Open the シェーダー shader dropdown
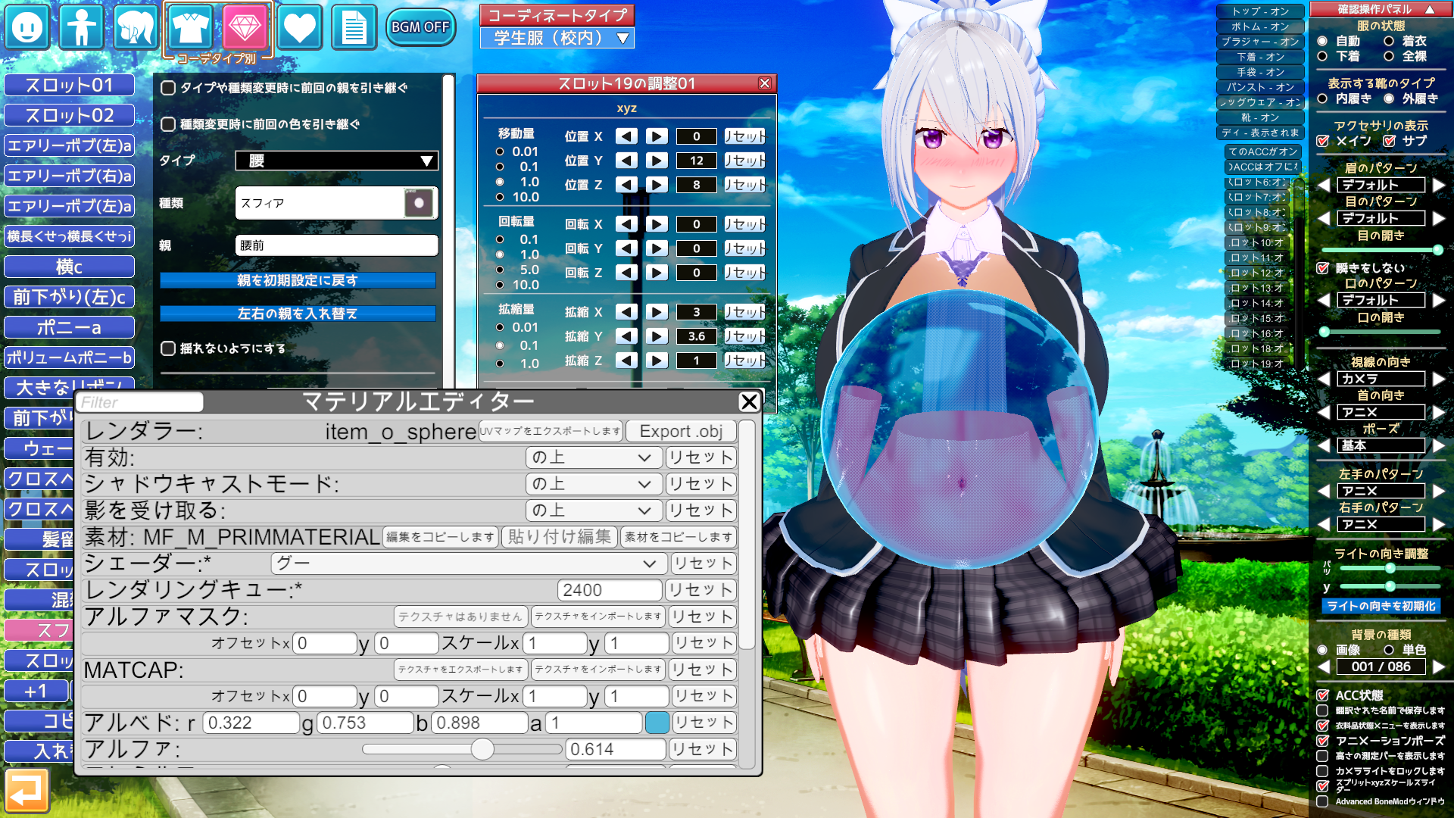The image size is (1454, 818). (x=468, y=564)
